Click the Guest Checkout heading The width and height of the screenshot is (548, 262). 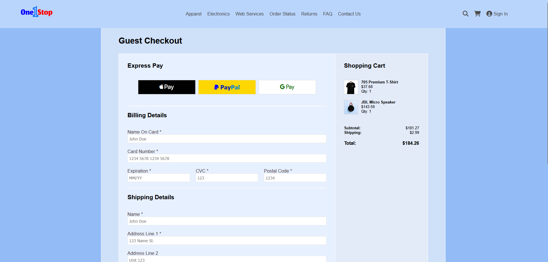[x=150, y=41]
